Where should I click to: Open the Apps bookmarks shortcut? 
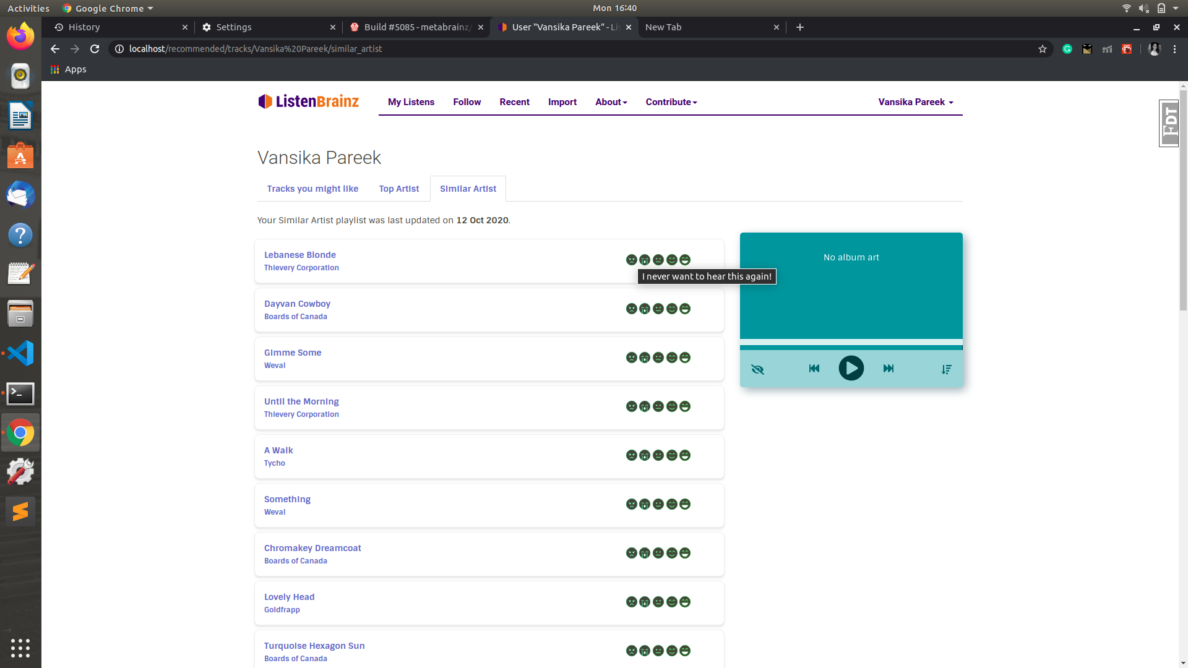[x=68, y=69]
